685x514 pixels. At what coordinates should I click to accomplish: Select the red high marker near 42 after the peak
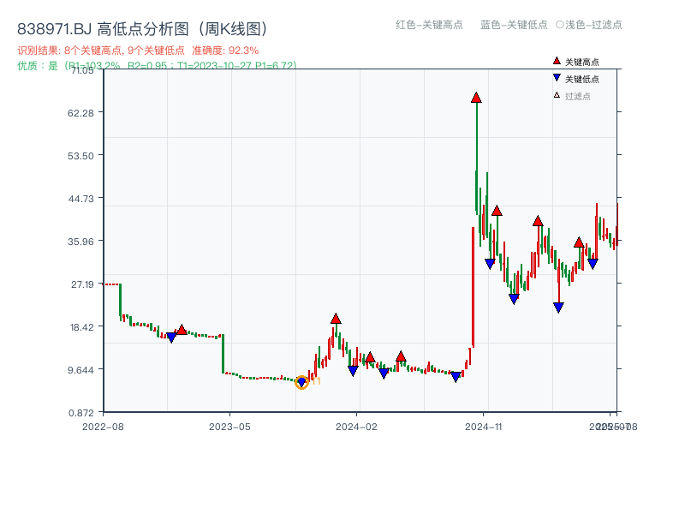click(x=497, y=211)
